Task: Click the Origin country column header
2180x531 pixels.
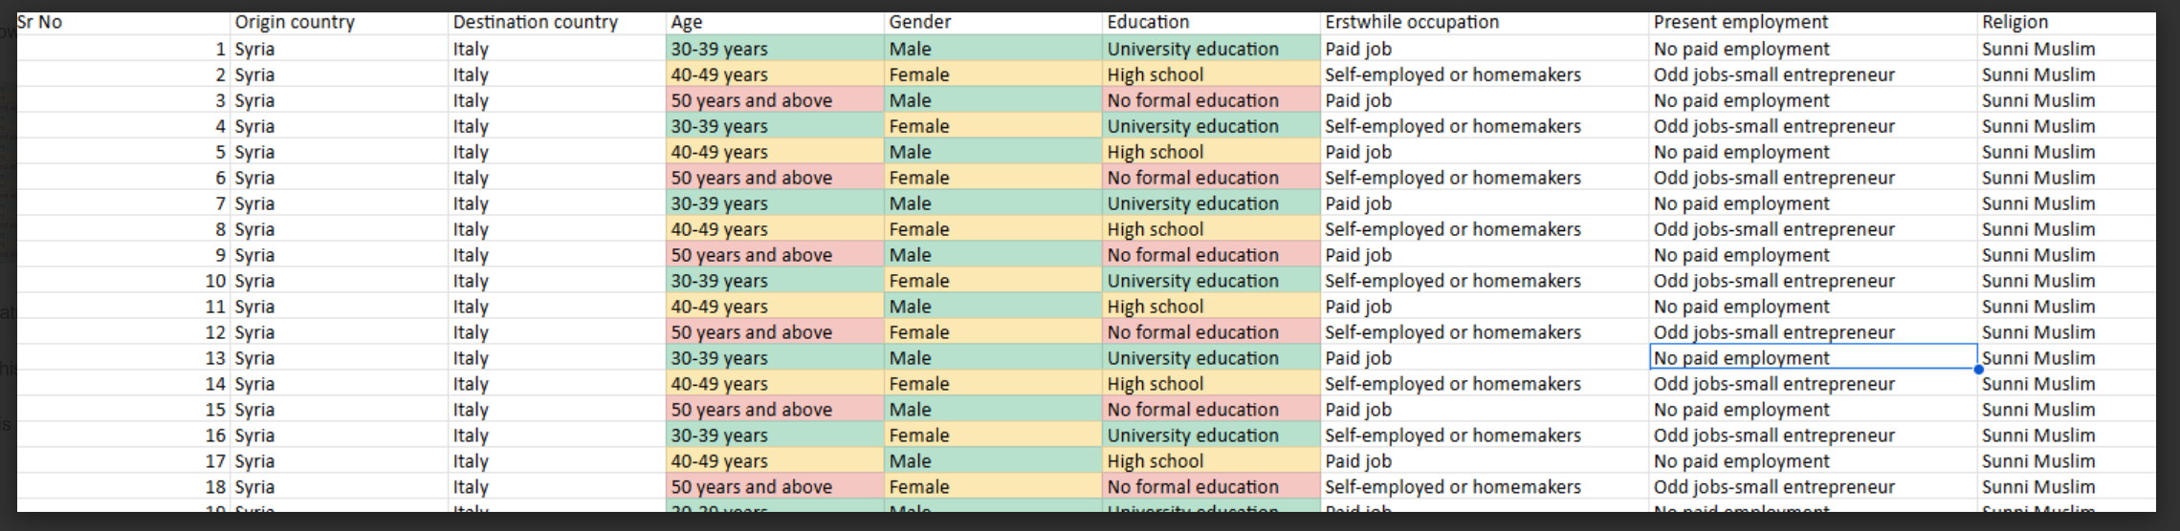Action: (340, 23)
